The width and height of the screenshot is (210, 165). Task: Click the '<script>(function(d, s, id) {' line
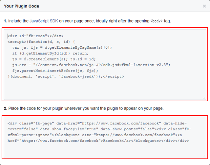[41, 42]
